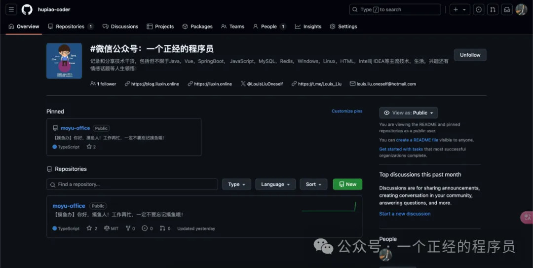This screenshot has width=533, height=268.
Task: Open the notifications inbox icon
Action: 507,9
